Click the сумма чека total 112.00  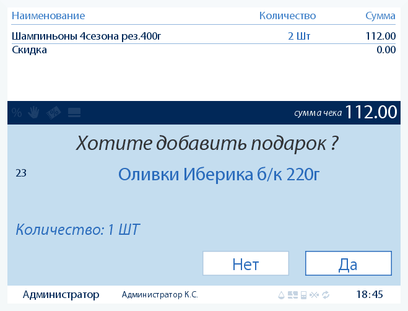pyautogui.click(x=371, y=112)
